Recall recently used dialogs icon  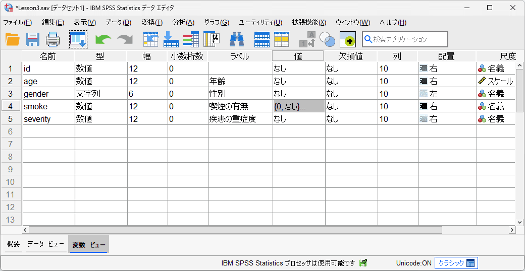point(78,39)
